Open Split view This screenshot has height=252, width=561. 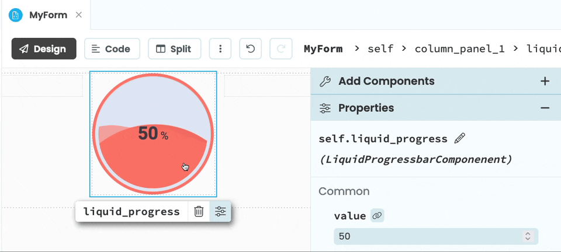point(174,49)
